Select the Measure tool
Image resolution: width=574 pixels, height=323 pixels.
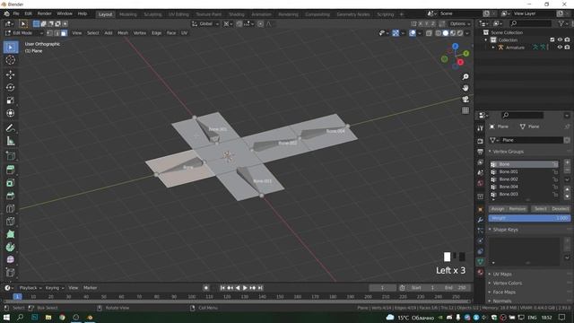click(x=10, y=141)
